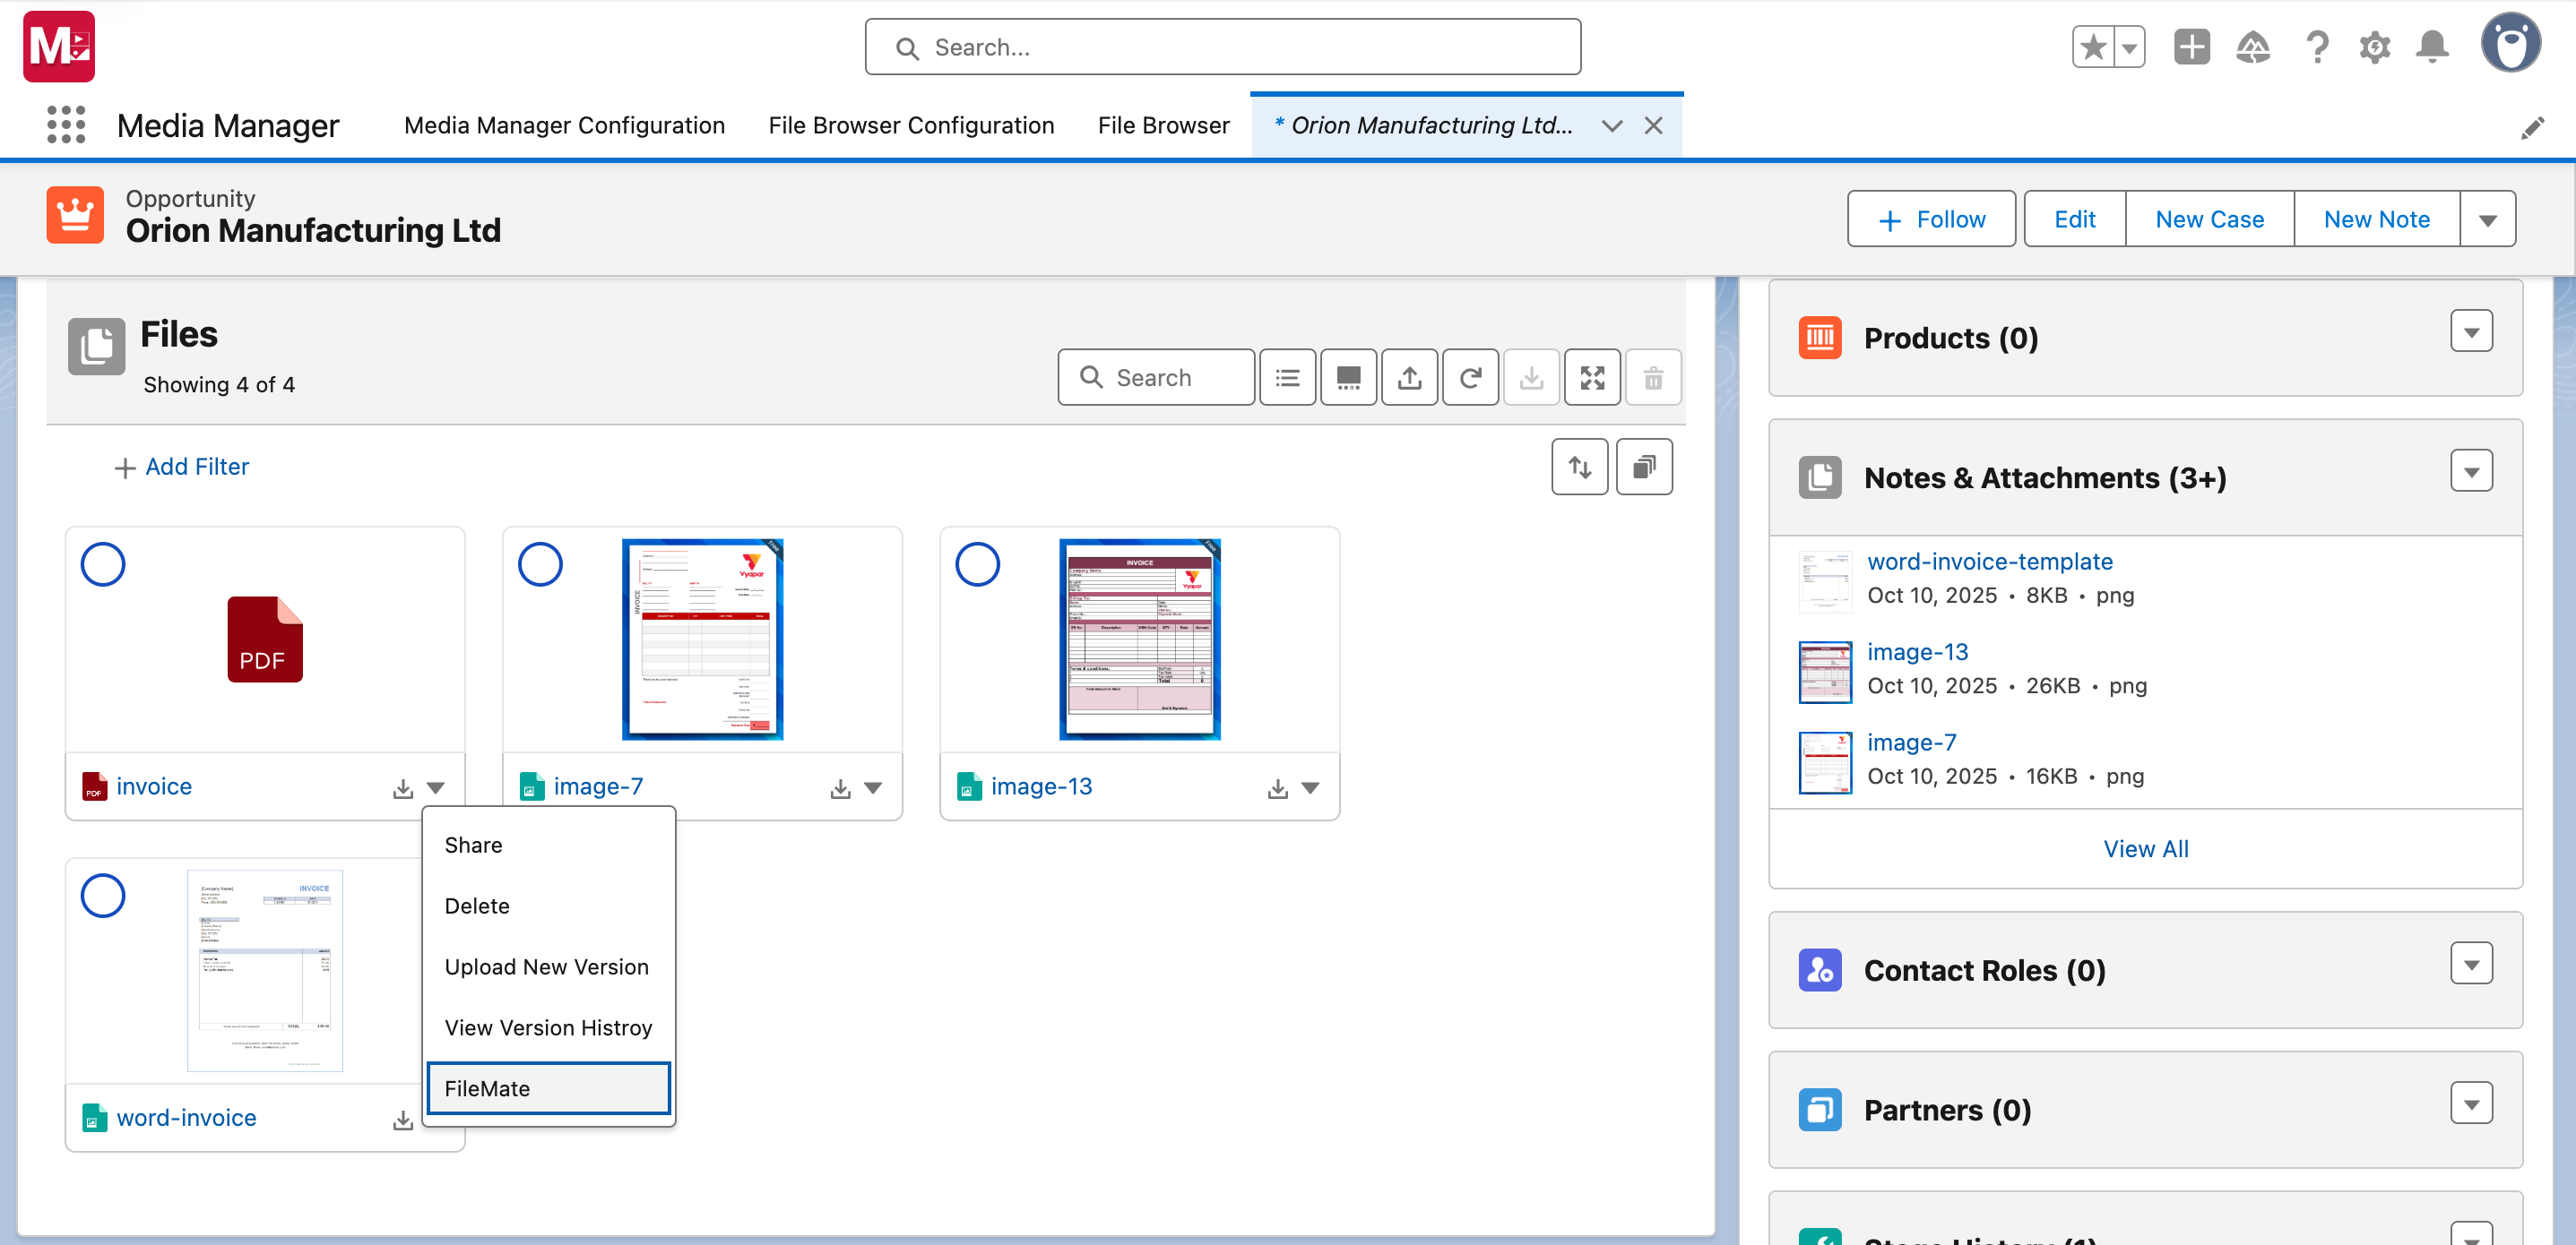The width and height of the screenshot is (2576, 1245).
Task: Click the upload file icon in Files toolbar
Action: pos(1409,378)
